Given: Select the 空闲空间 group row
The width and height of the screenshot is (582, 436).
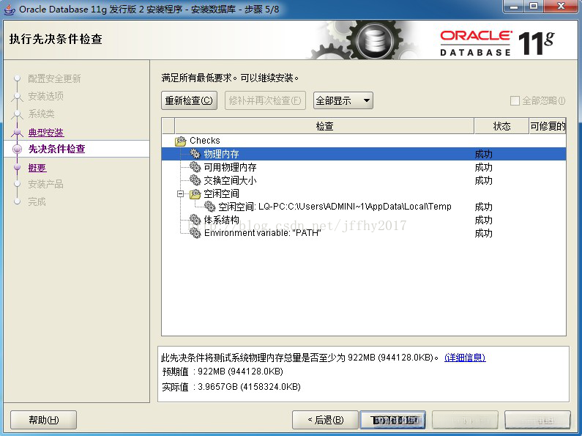Looking at the screenshot, I should pos(364,193).
